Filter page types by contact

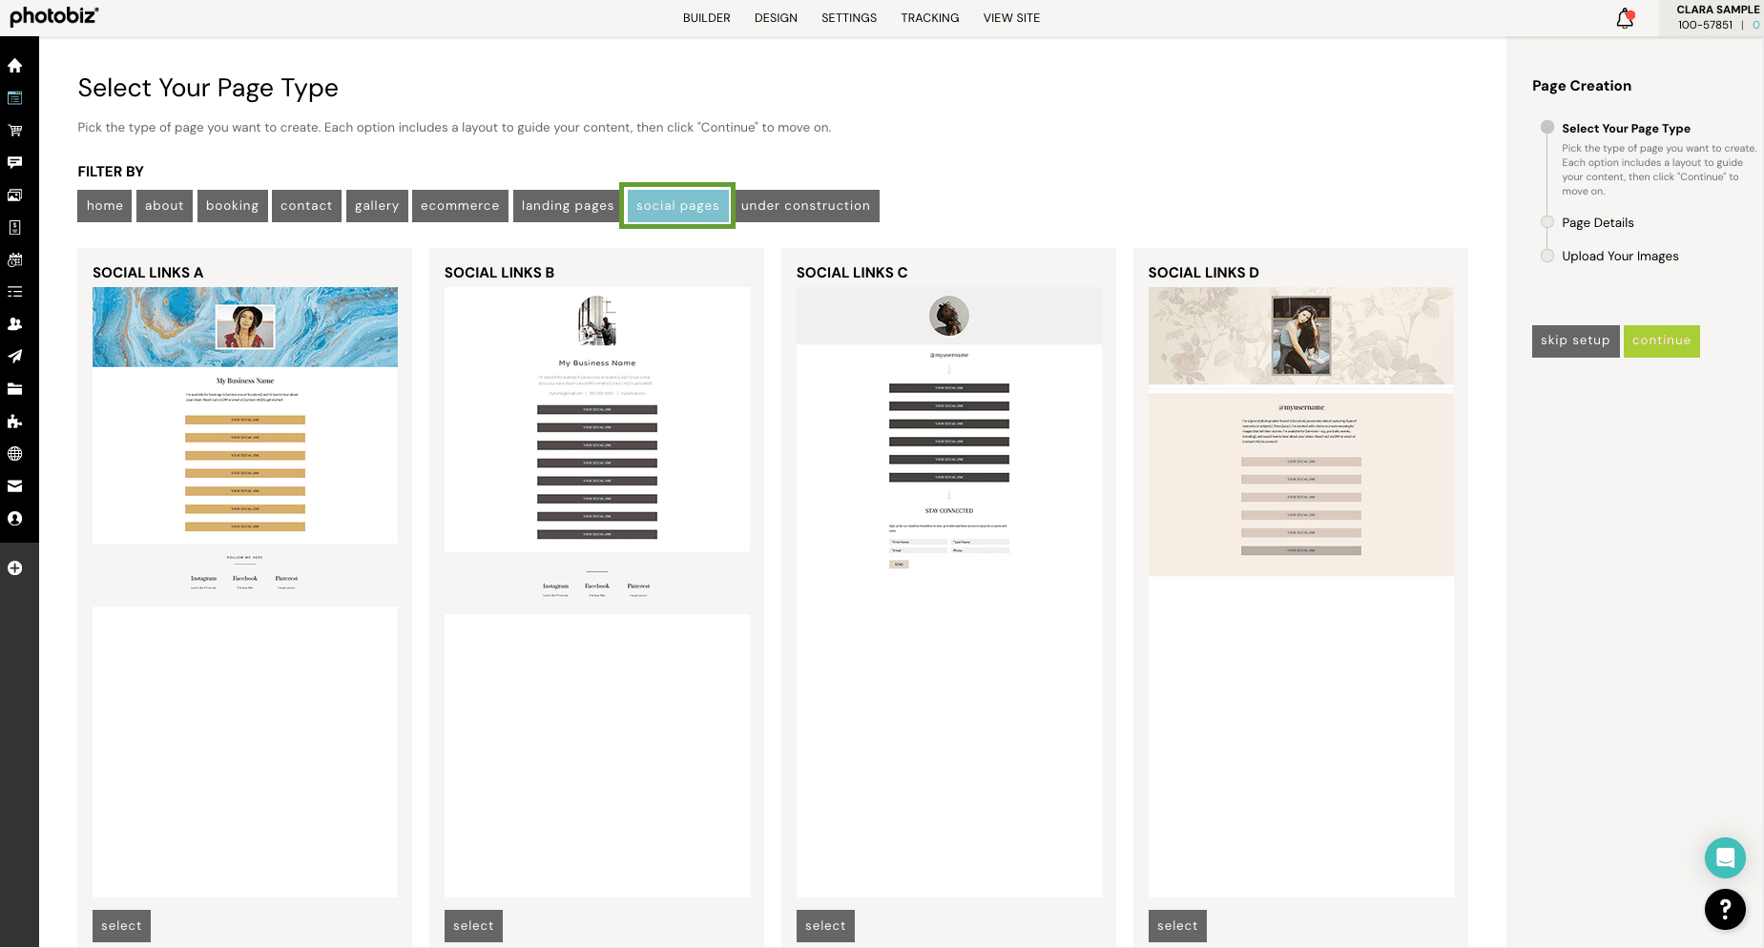(306, 206)
